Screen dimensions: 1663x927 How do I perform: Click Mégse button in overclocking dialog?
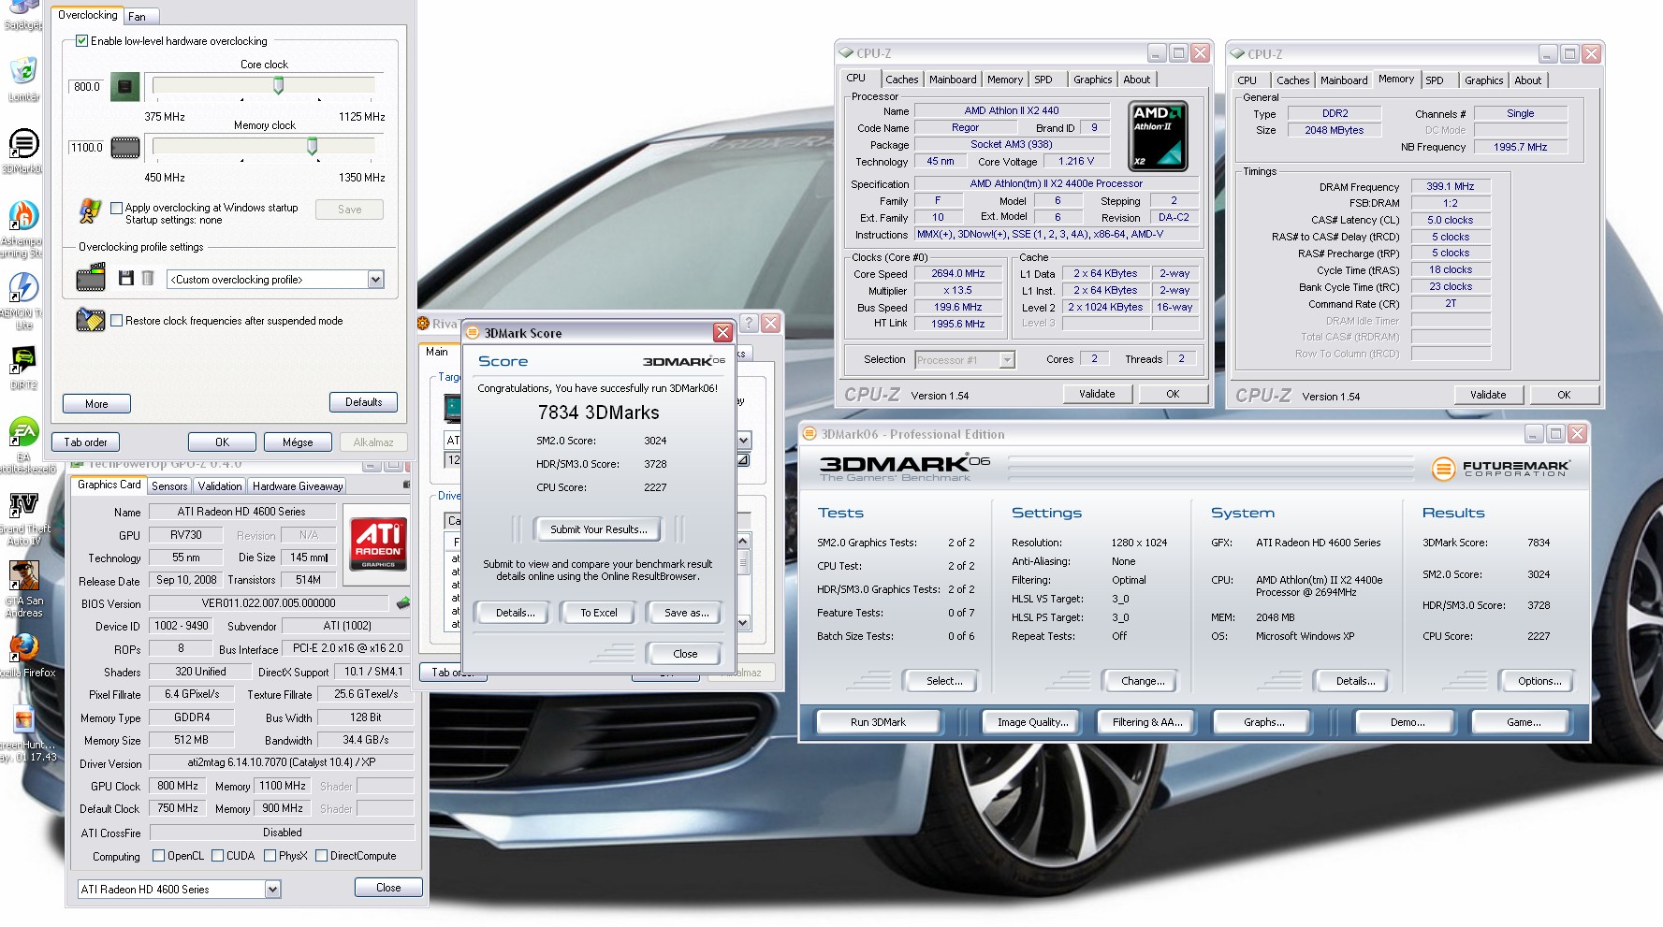[298, 442]
